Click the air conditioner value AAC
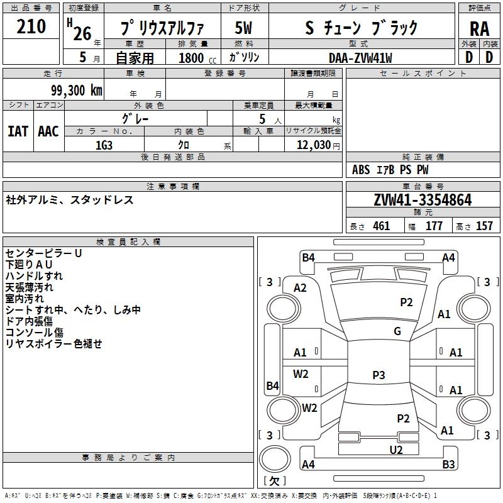The image size is (503, 503). [48, 131]
